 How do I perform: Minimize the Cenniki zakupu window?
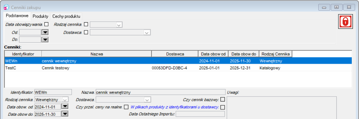324,7
